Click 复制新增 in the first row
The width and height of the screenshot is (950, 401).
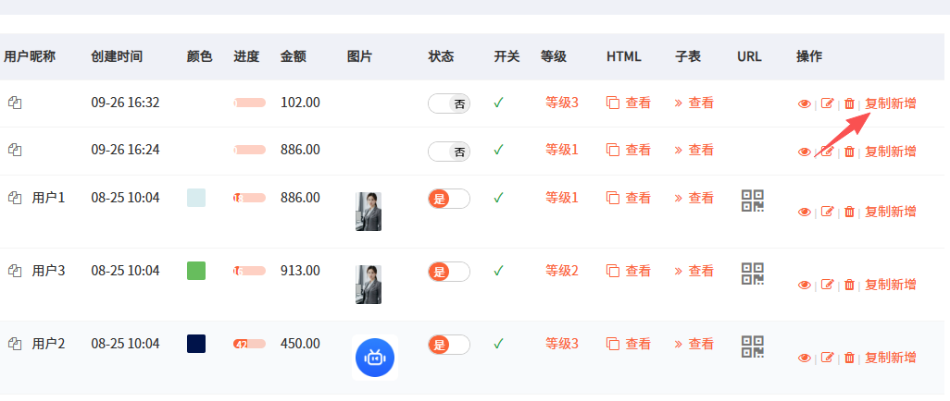click(891, 103)
